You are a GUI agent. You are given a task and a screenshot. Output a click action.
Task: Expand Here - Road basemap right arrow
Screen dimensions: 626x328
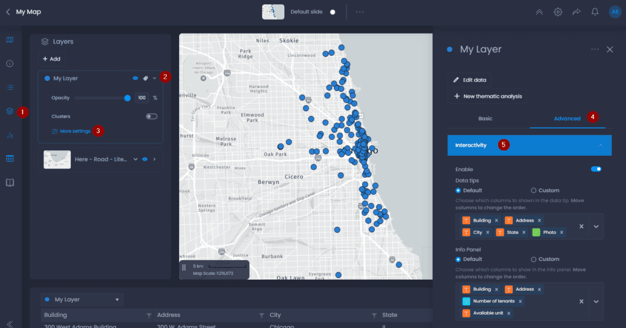click(155, 159)
